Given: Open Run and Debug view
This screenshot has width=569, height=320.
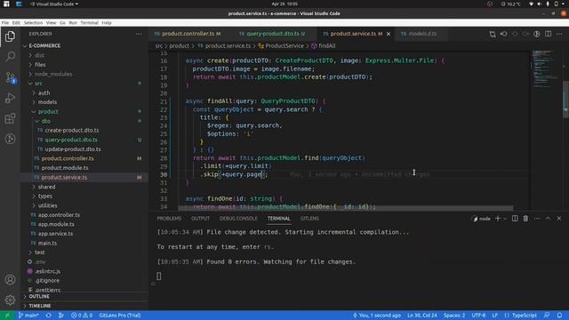Looking at the screenshot, I should tap(10, 98).
